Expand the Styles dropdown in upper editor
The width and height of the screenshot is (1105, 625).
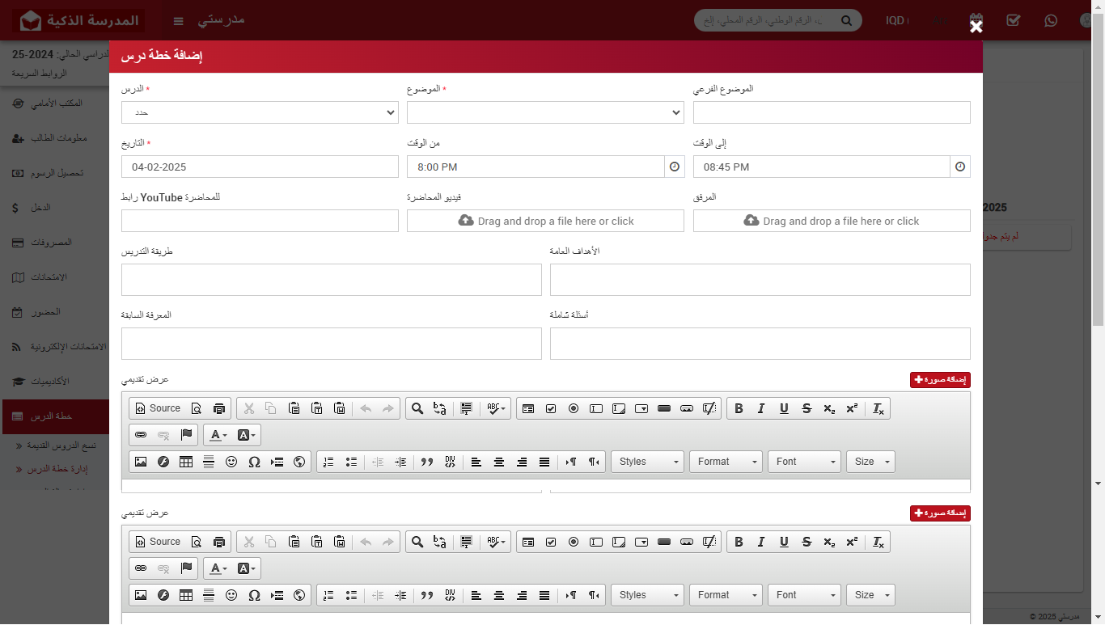coord(647,462)
